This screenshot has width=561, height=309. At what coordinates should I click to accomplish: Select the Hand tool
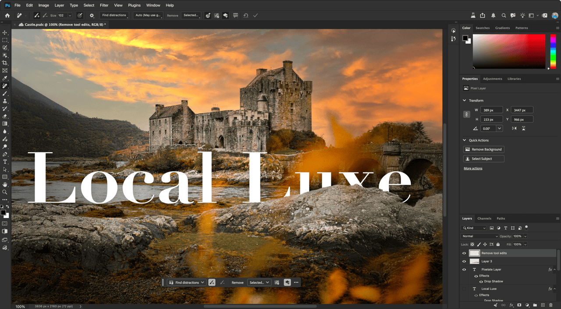(x=5, y=185)
